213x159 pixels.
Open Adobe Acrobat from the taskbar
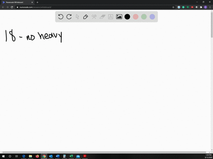tap(85, 156)
